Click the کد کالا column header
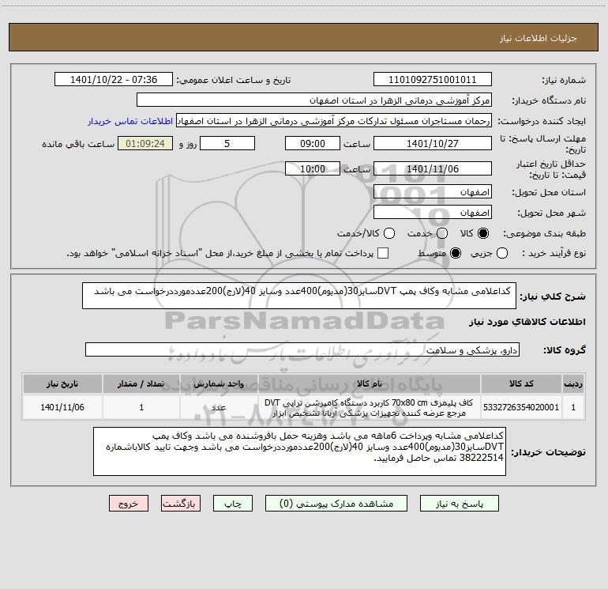608x589 pixels. tap(521, 383)
